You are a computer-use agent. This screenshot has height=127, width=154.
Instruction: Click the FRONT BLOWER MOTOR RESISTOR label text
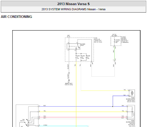pyautogui.click(x=131, y=123)
